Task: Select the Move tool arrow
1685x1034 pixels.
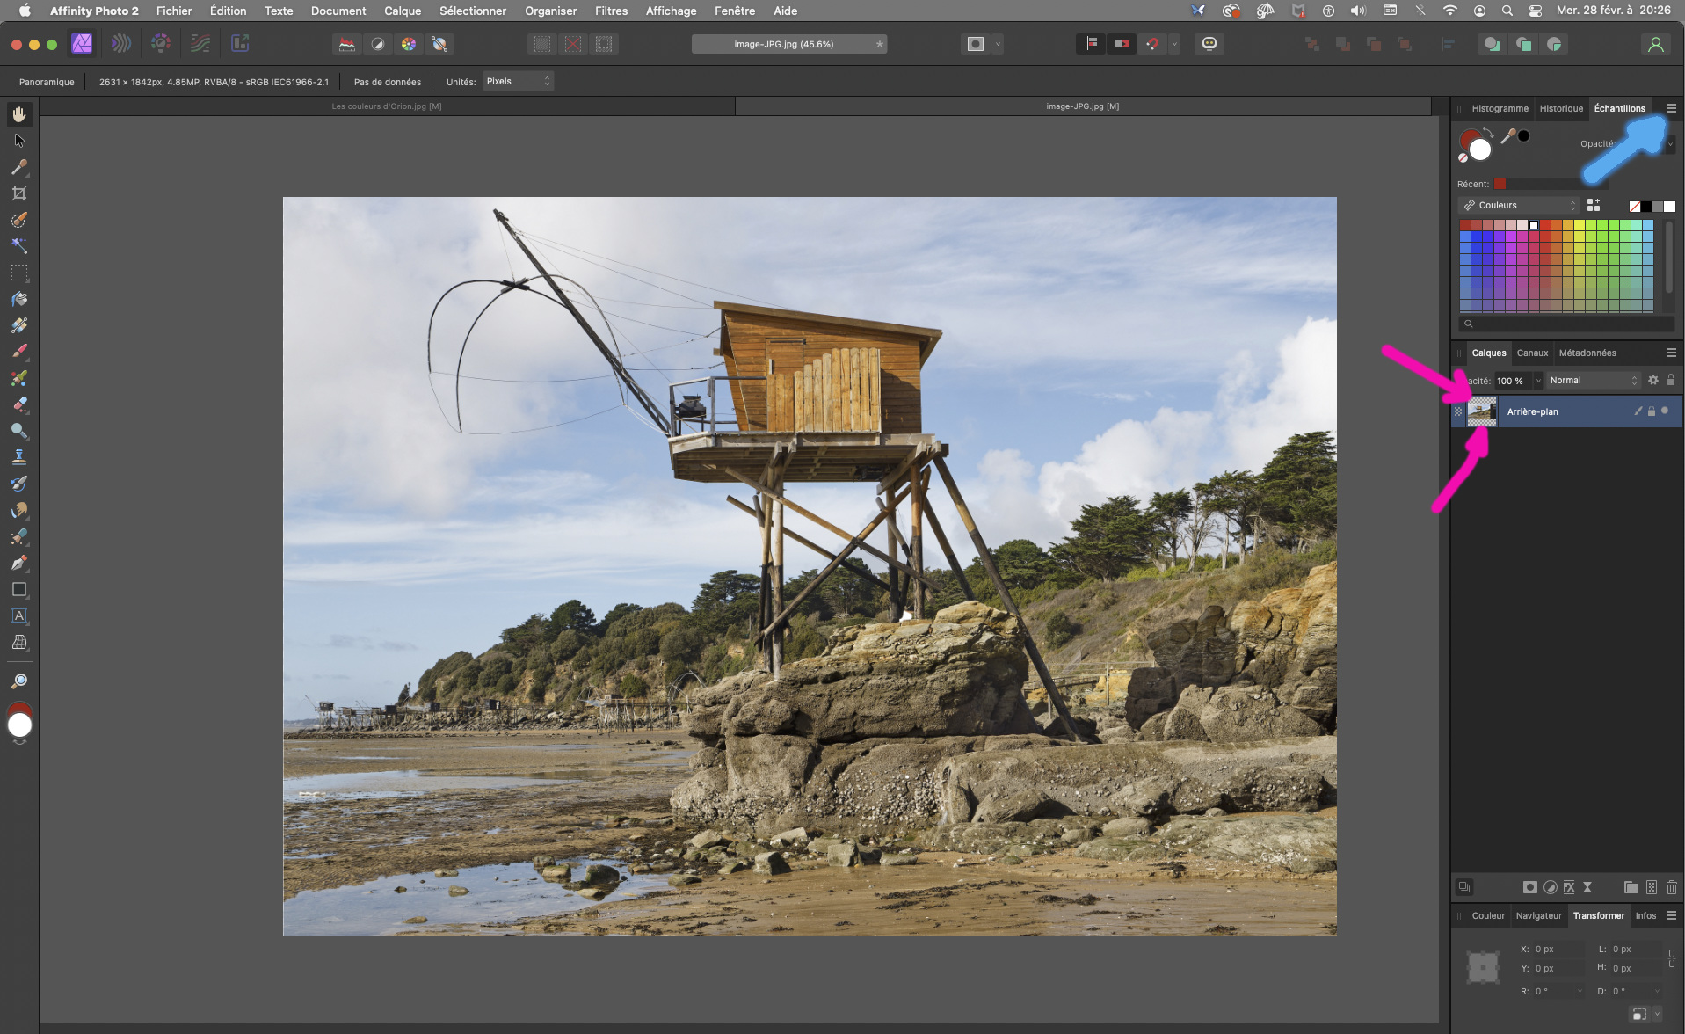Action: (19, 141)
